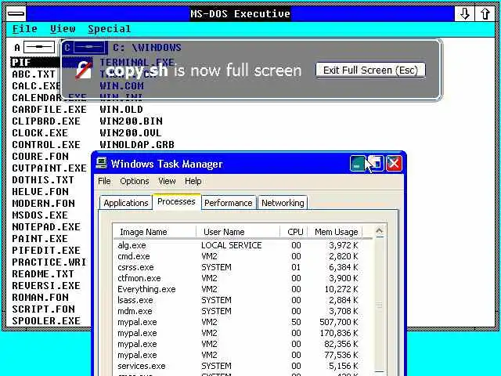The image size is (501, 376).
Task: Click Exit Full Screen (Esc) button
Action: tap(370, 70)
